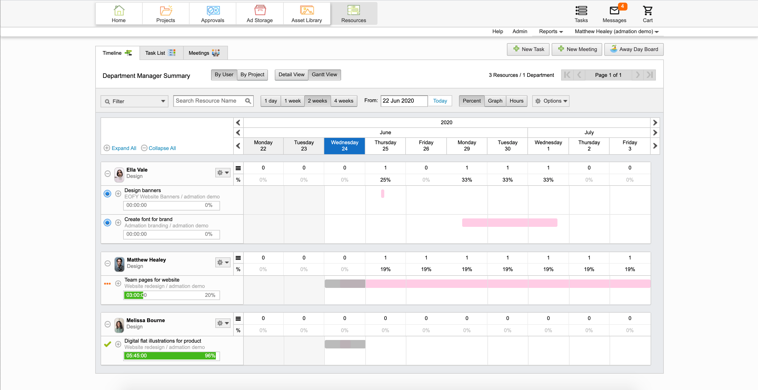Open the Options dropdown menu
The image size is (758, 390).
point(551,101)
